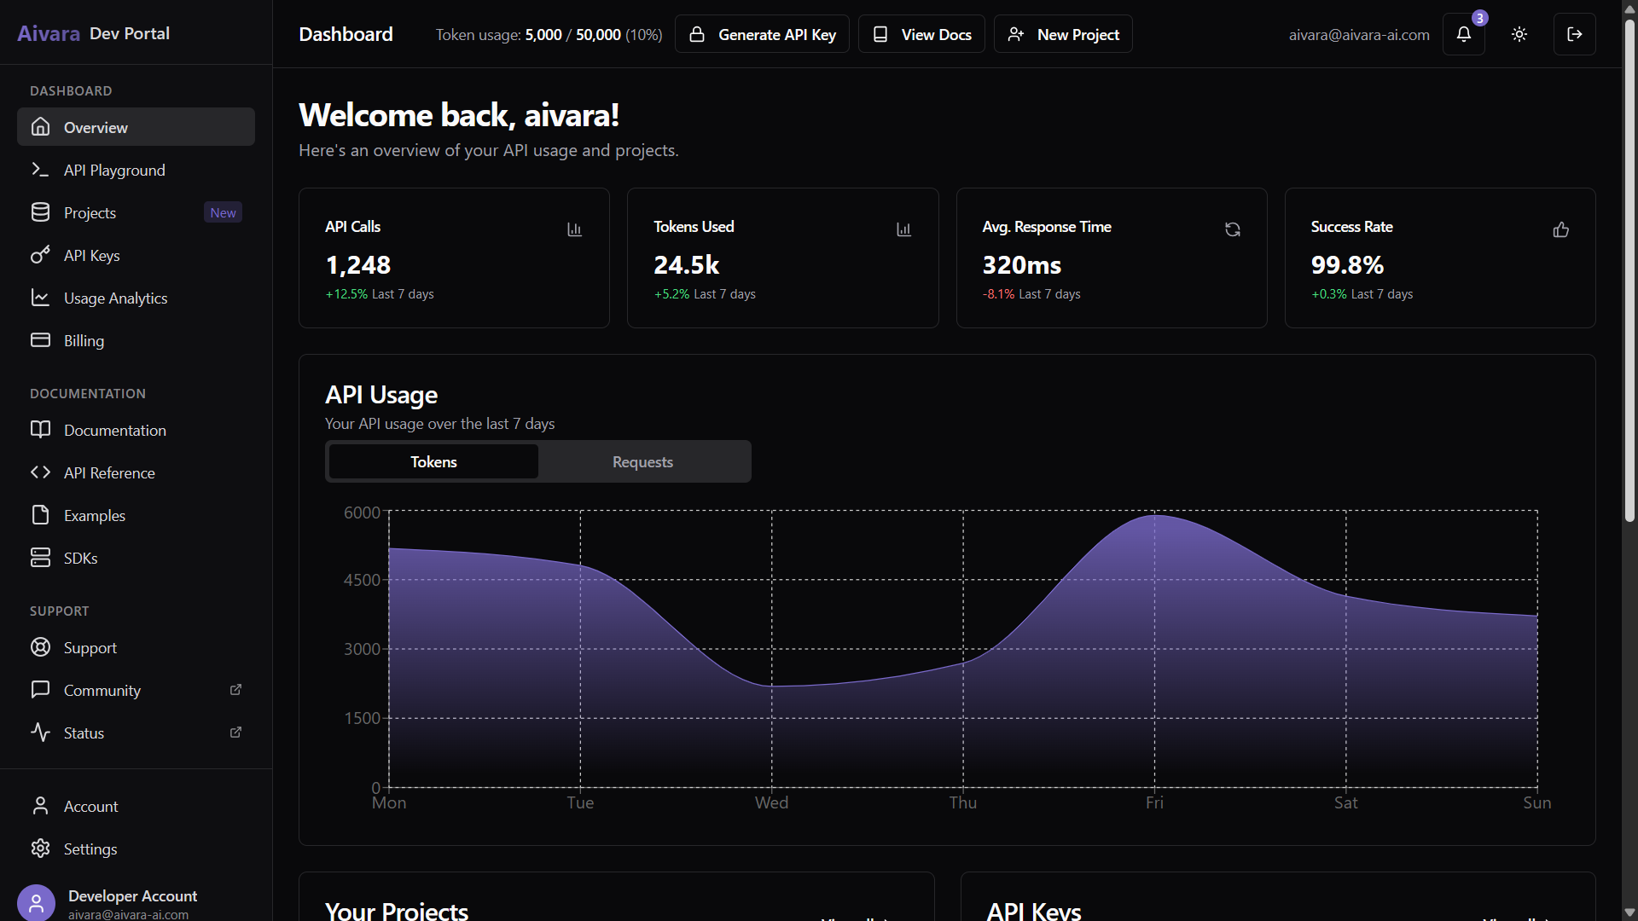This screenshot has height=921, width=1638.
Task: Click the logout icon button
Action: 1574,34
